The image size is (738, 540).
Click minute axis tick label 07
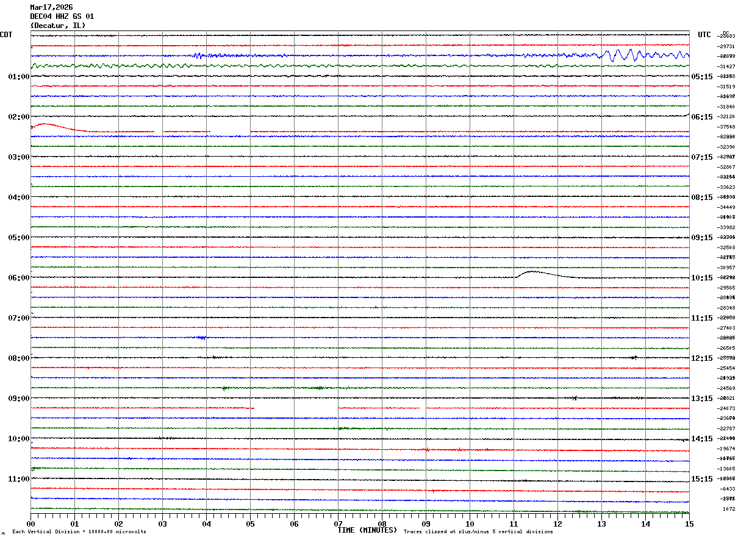(x=338, y=524)
